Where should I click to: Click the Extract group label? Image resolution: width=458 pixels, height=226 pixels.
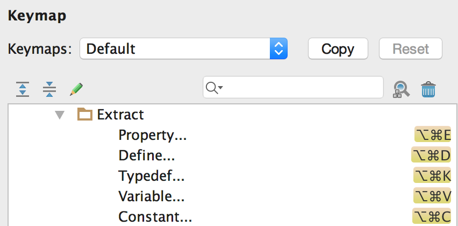tap(120, 115)
